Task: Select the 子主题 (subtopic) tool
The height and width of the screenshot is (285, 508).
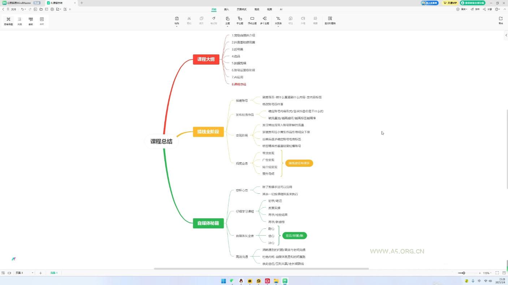Action: click(240, 20)
